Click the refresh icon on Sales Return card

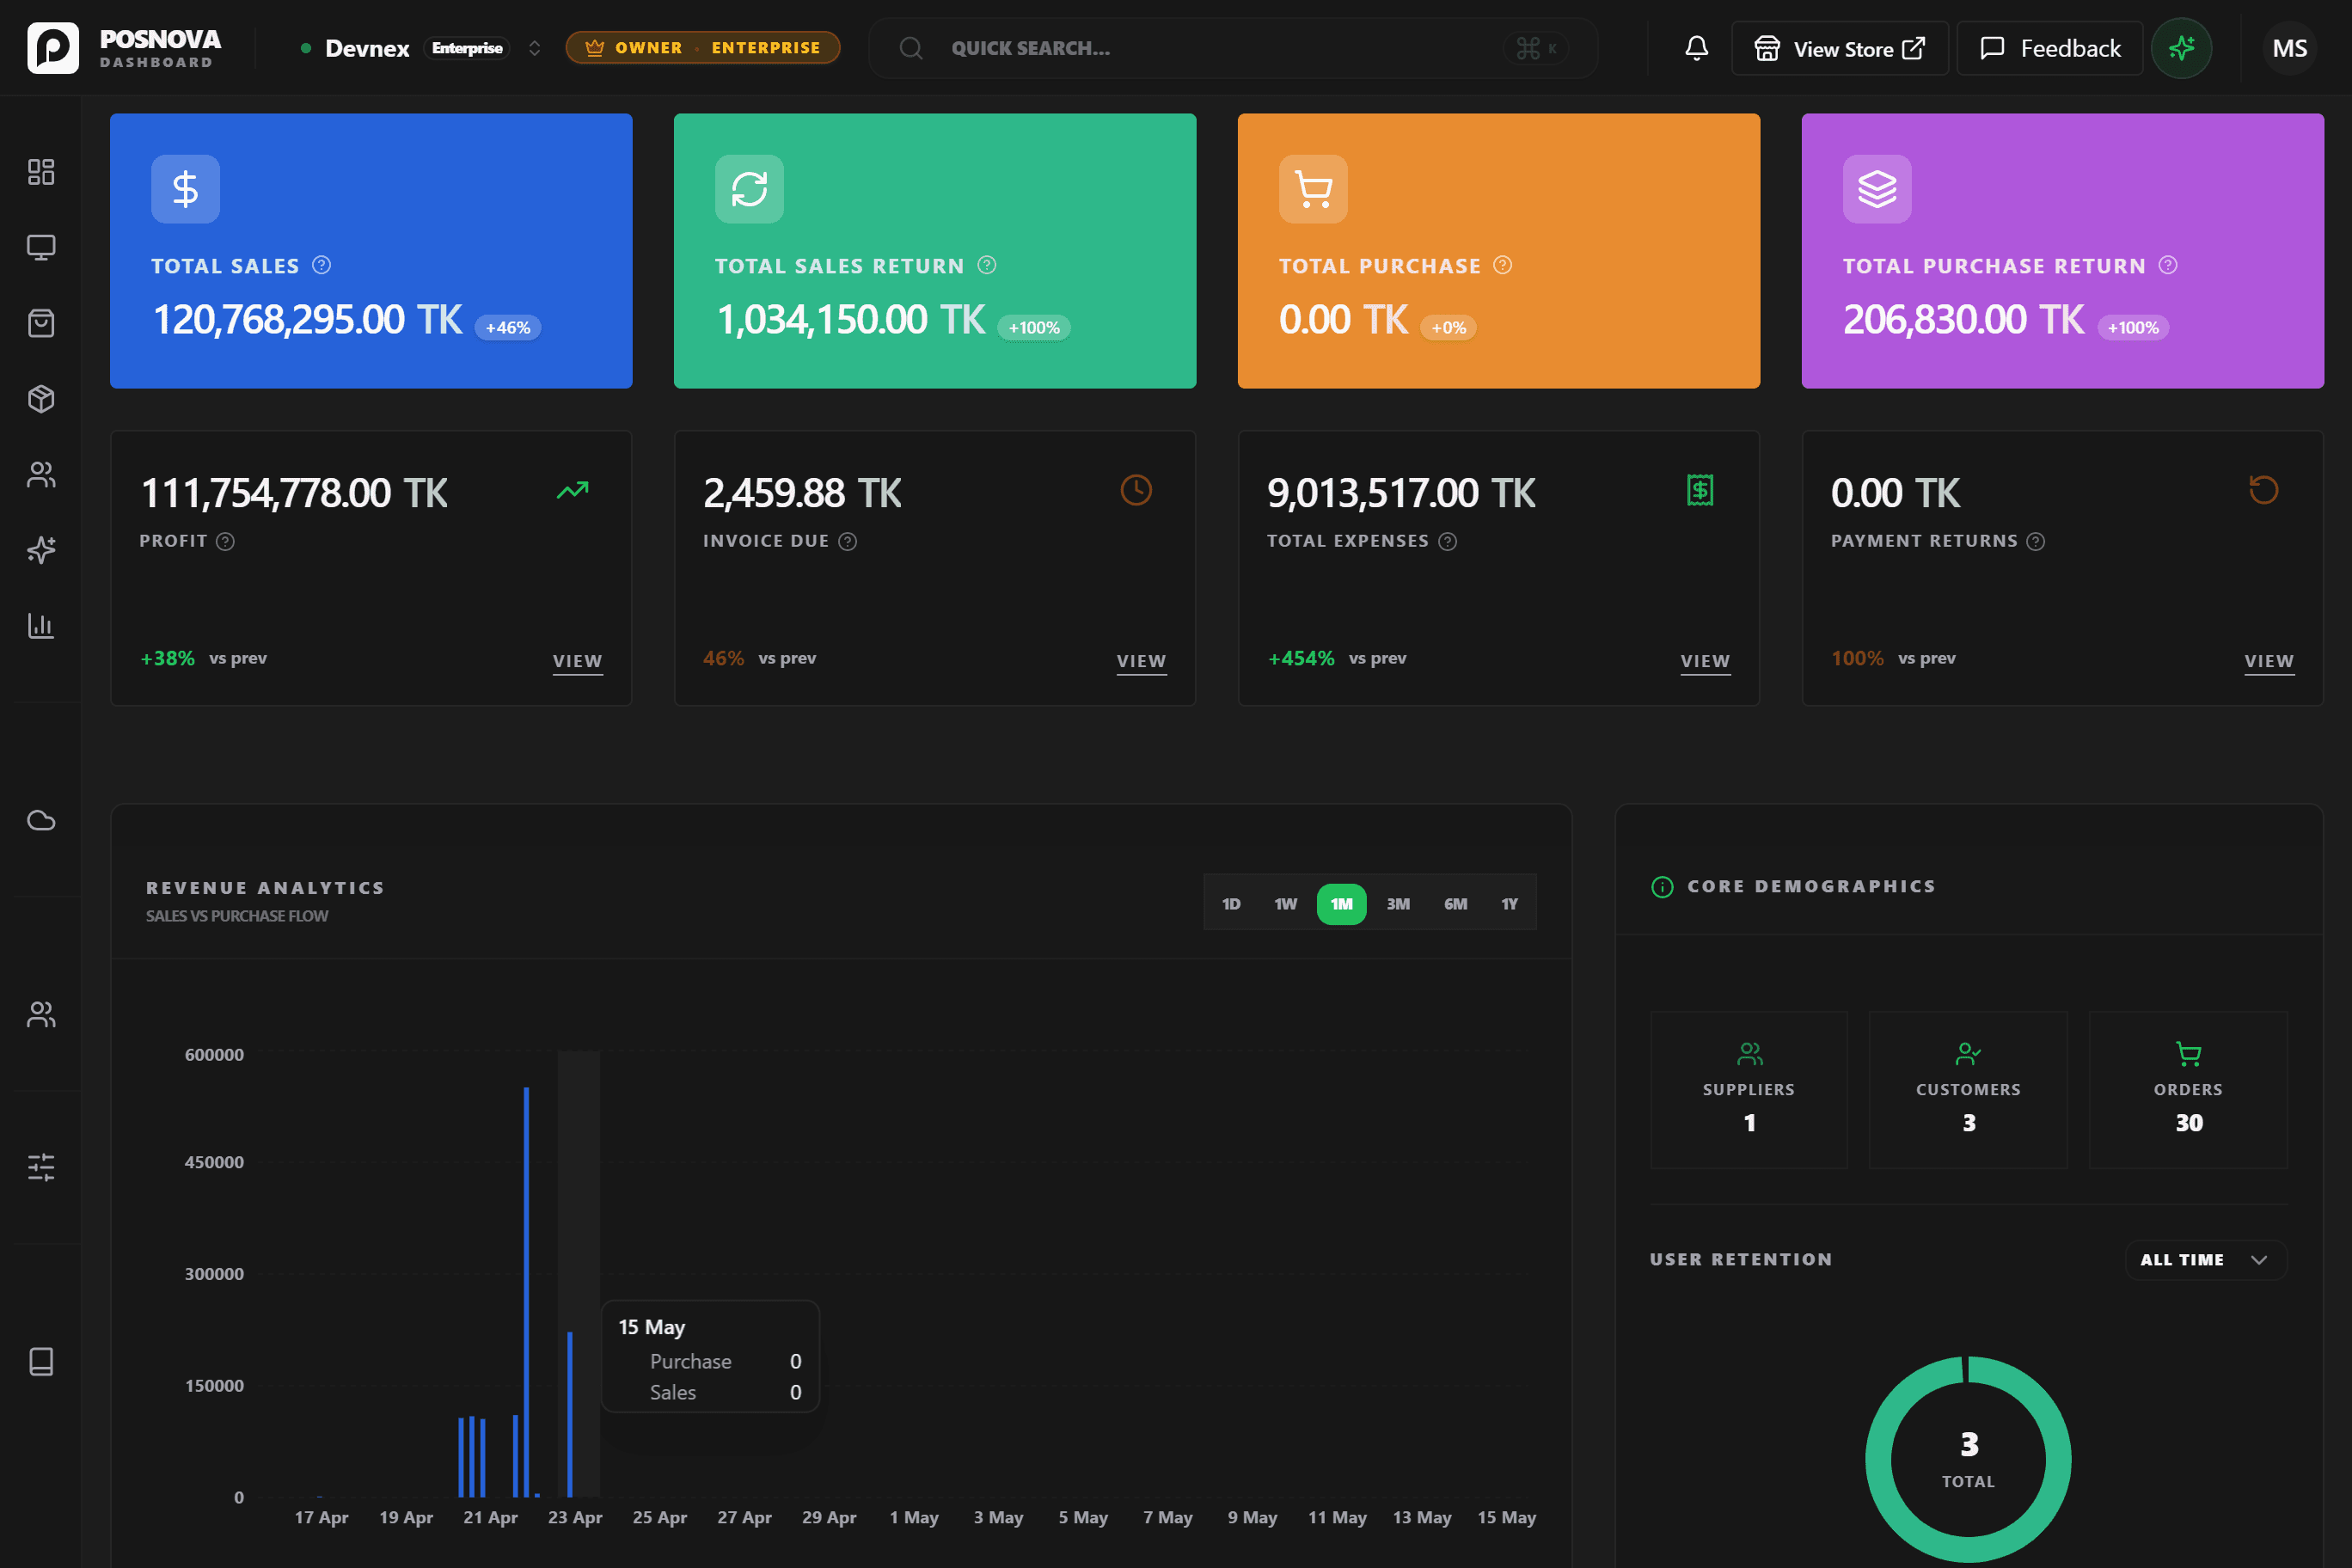(x=749, y=189)
